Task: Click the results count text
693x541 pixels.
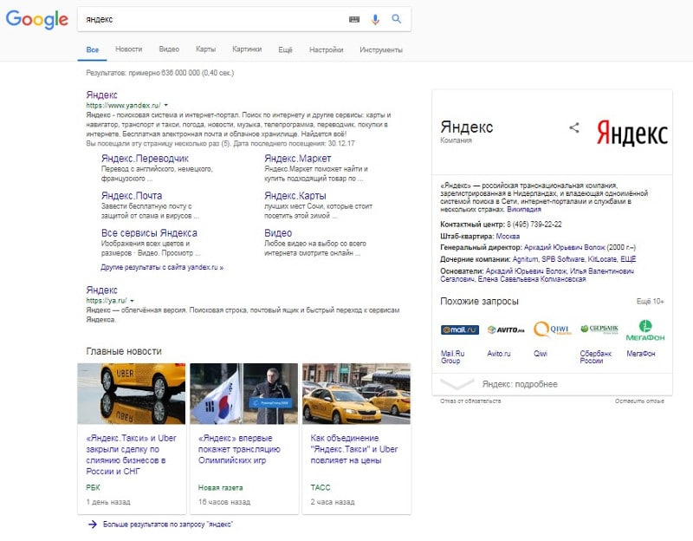Action: click(x=160, y=73)
